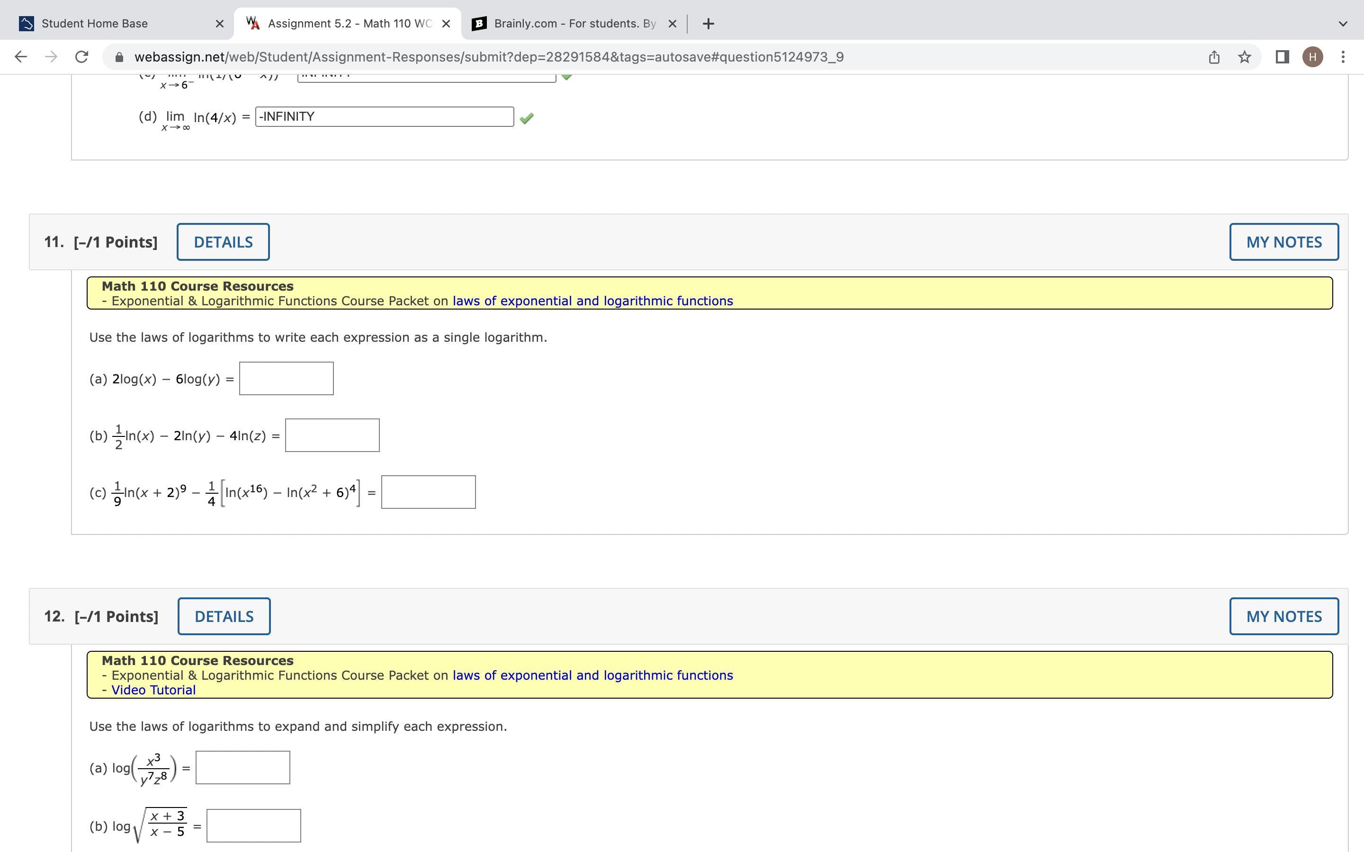1364x852 pixels.
Task: Go forward in browser history
Action: (51, 57)
